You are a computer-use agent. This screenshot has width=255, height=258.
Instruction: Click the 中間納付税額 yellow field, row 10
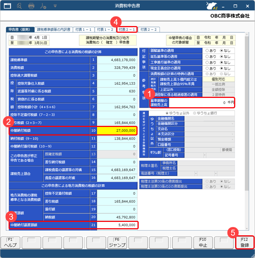point(117,131)
